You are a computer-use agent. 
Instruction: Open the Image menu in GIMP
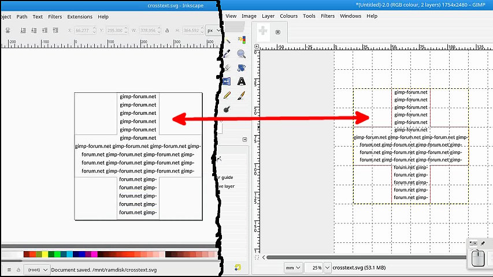[249, 16]
